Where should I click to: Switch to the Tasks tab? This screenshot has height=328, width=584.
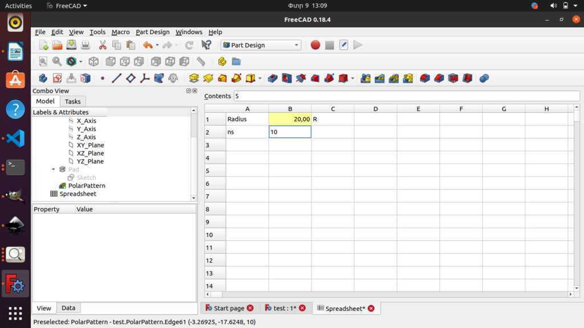point(72,101)
